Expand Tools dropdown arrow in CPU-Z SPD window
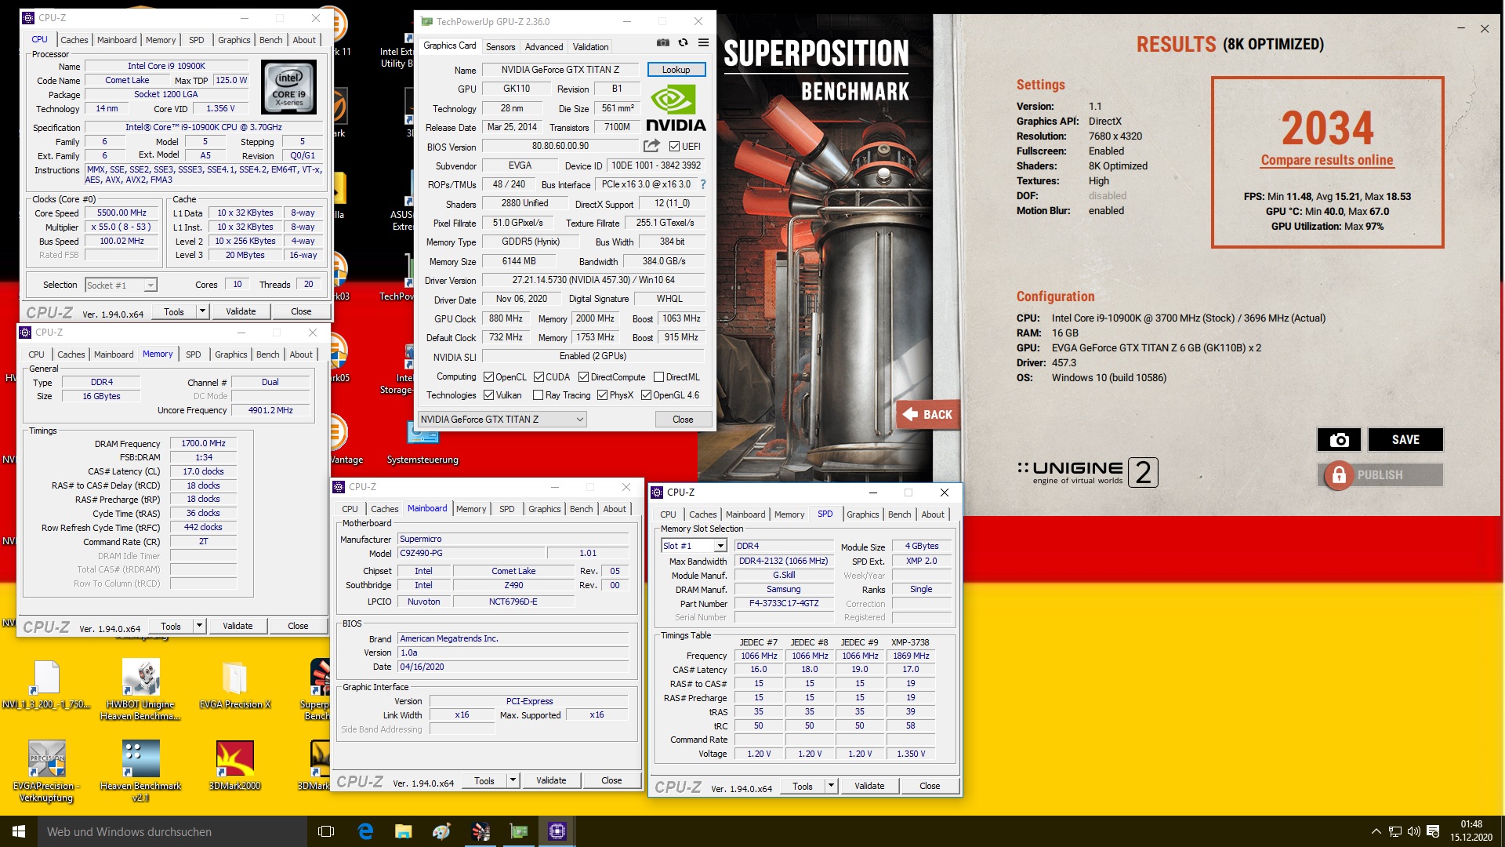 pyautogui.click(x=831, y=786)
